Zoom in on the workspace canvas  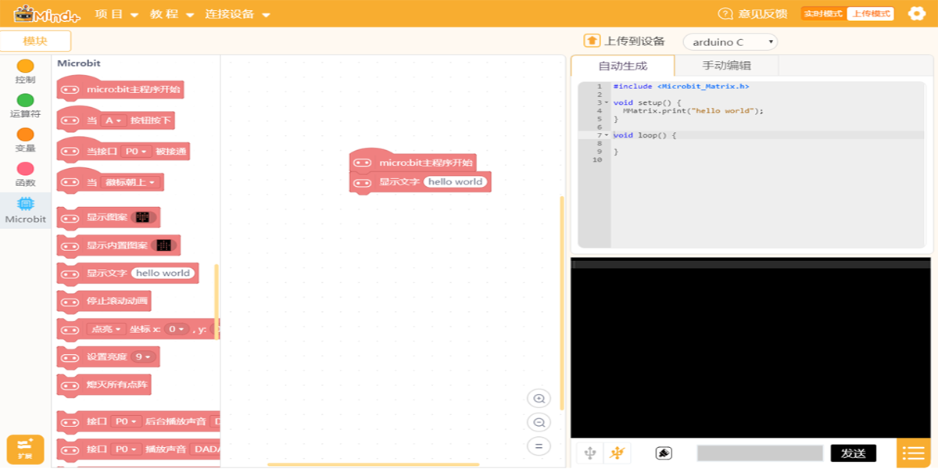tap(539, 398)
